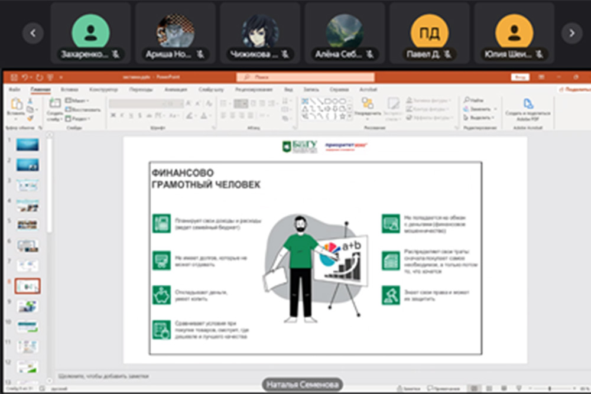Screen dimensions: 591x394
Task: Click Заметки notes button in status bar
Action: (x=408, y=388)
